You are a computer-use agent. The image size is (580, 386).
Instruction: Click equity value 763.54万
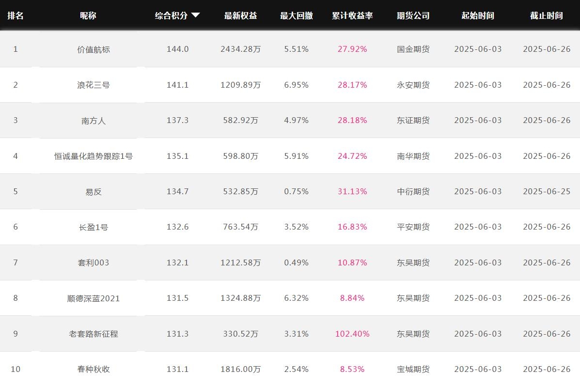(x=240, y=227)
